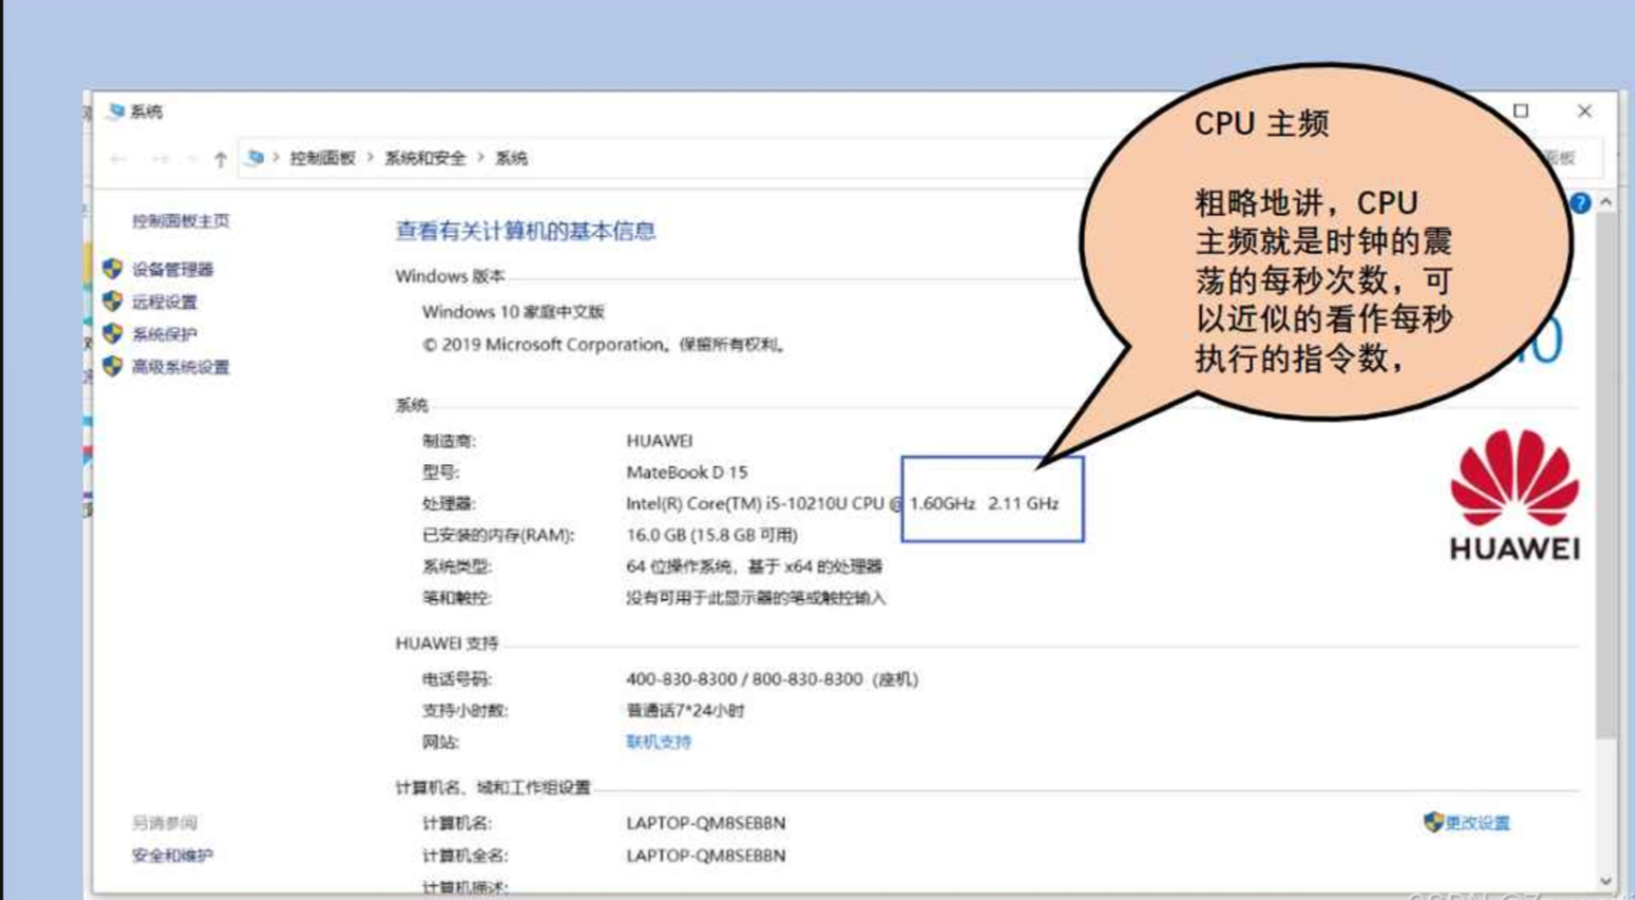Click the HUAWEI logo image
This screenshot has height=900, width=1635.
[x=1514, y=495]
